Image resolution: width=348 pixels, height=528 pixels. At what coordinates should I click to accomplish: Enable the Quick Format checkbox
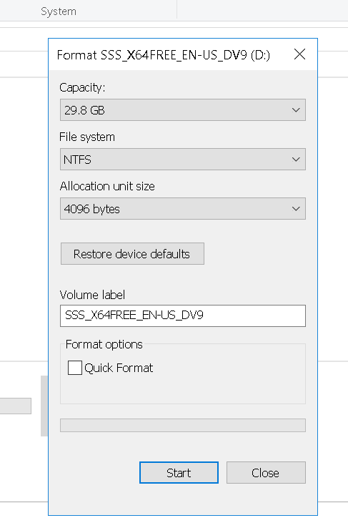coord(74,368)
